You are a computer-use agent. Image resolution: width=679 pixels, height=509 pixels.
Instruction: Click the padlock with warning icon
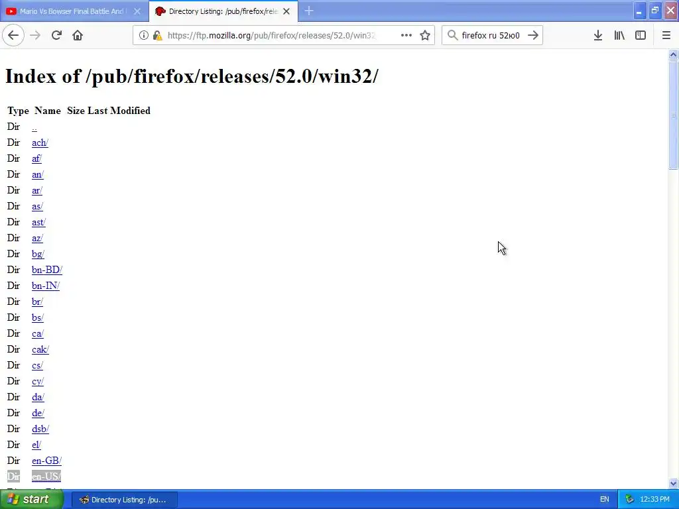click(x=158, y=36)
